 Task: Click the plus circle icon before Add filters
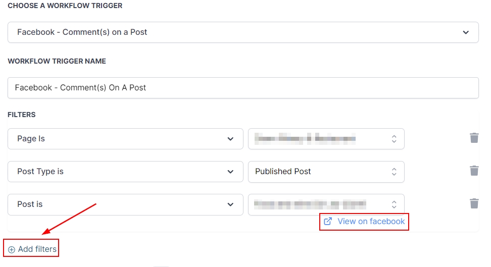pyautogui.click(x=12, y=249)
